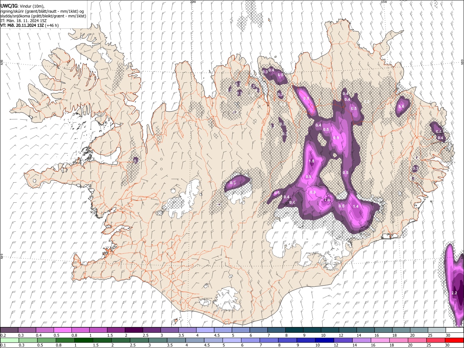464x348 pixels.
Task: Pick the dark teal 8–9 legend swatch
Action: 294,330
